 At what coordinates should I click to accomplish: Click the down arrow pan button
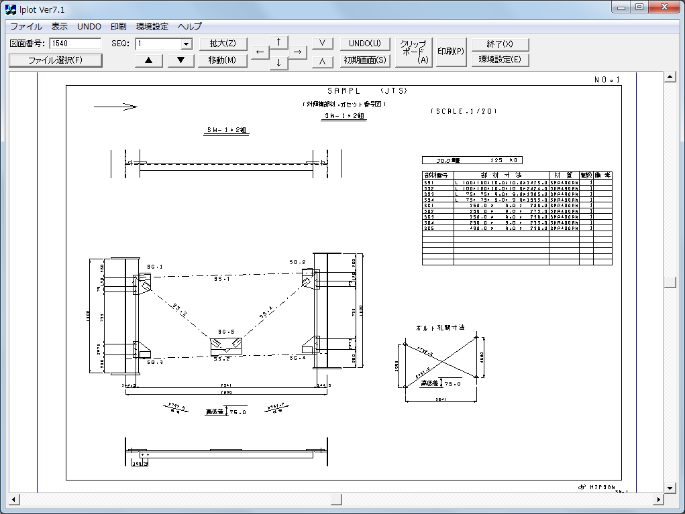point(279,63)
